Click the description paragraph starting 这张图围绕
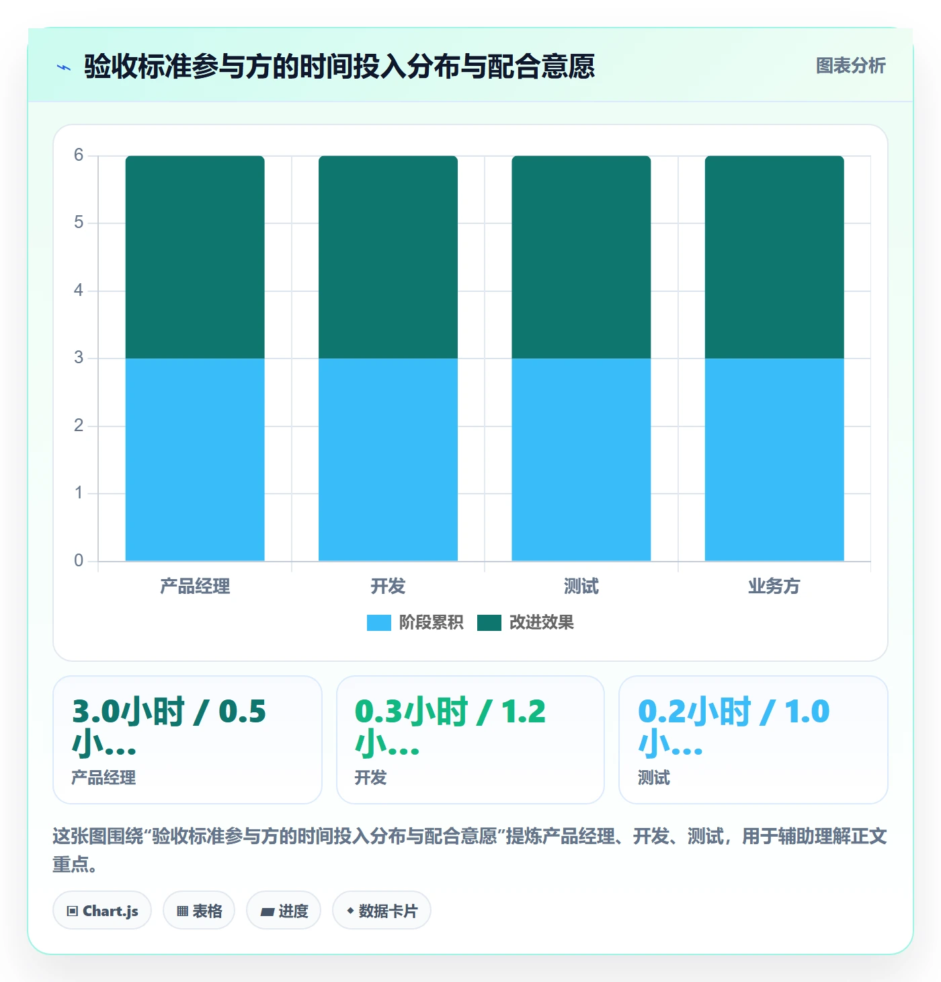 470,850
